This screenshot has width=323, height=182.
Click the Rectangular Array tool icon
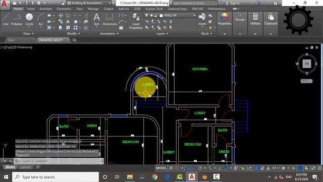(76, 27)
